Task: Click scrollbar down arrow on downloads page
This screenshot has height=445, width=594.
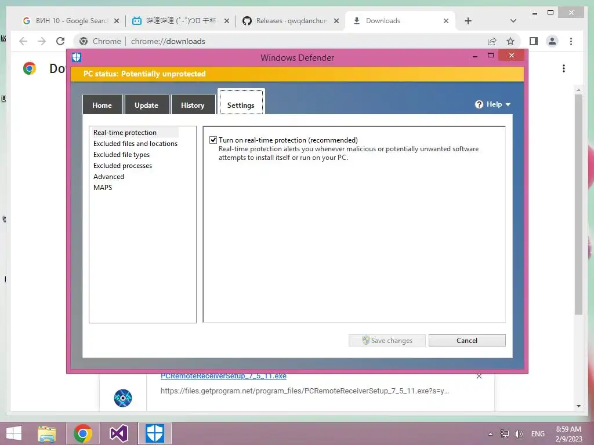Action: point(578,406)
